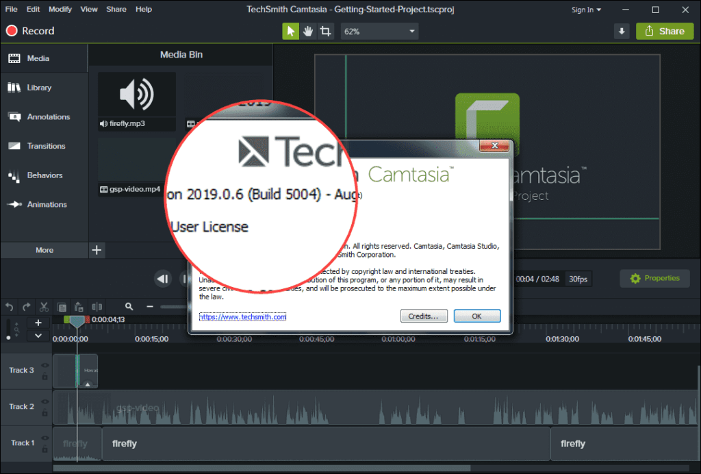701x474 pixels.
Task: Click the vertical track height slider handle
Action: (8, 338)
